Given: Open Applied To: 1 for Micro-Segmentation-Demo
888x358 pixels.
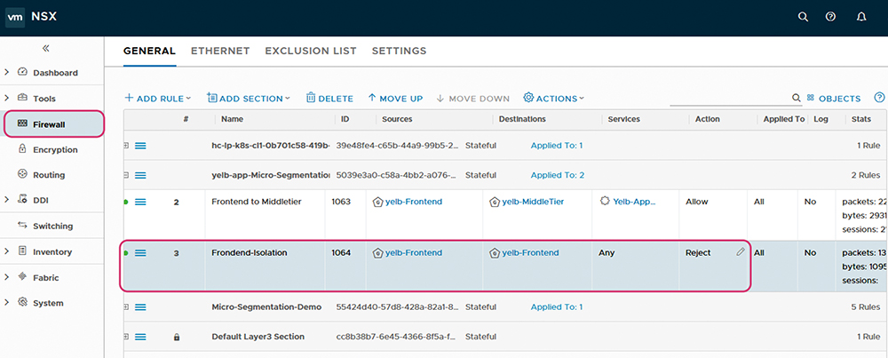Looking at the screenshot, I should (x=556, y=307).
